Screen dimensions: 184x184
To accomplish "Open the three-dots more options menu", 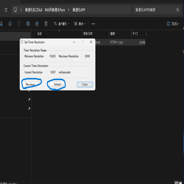I will click(x=93, y=24).
